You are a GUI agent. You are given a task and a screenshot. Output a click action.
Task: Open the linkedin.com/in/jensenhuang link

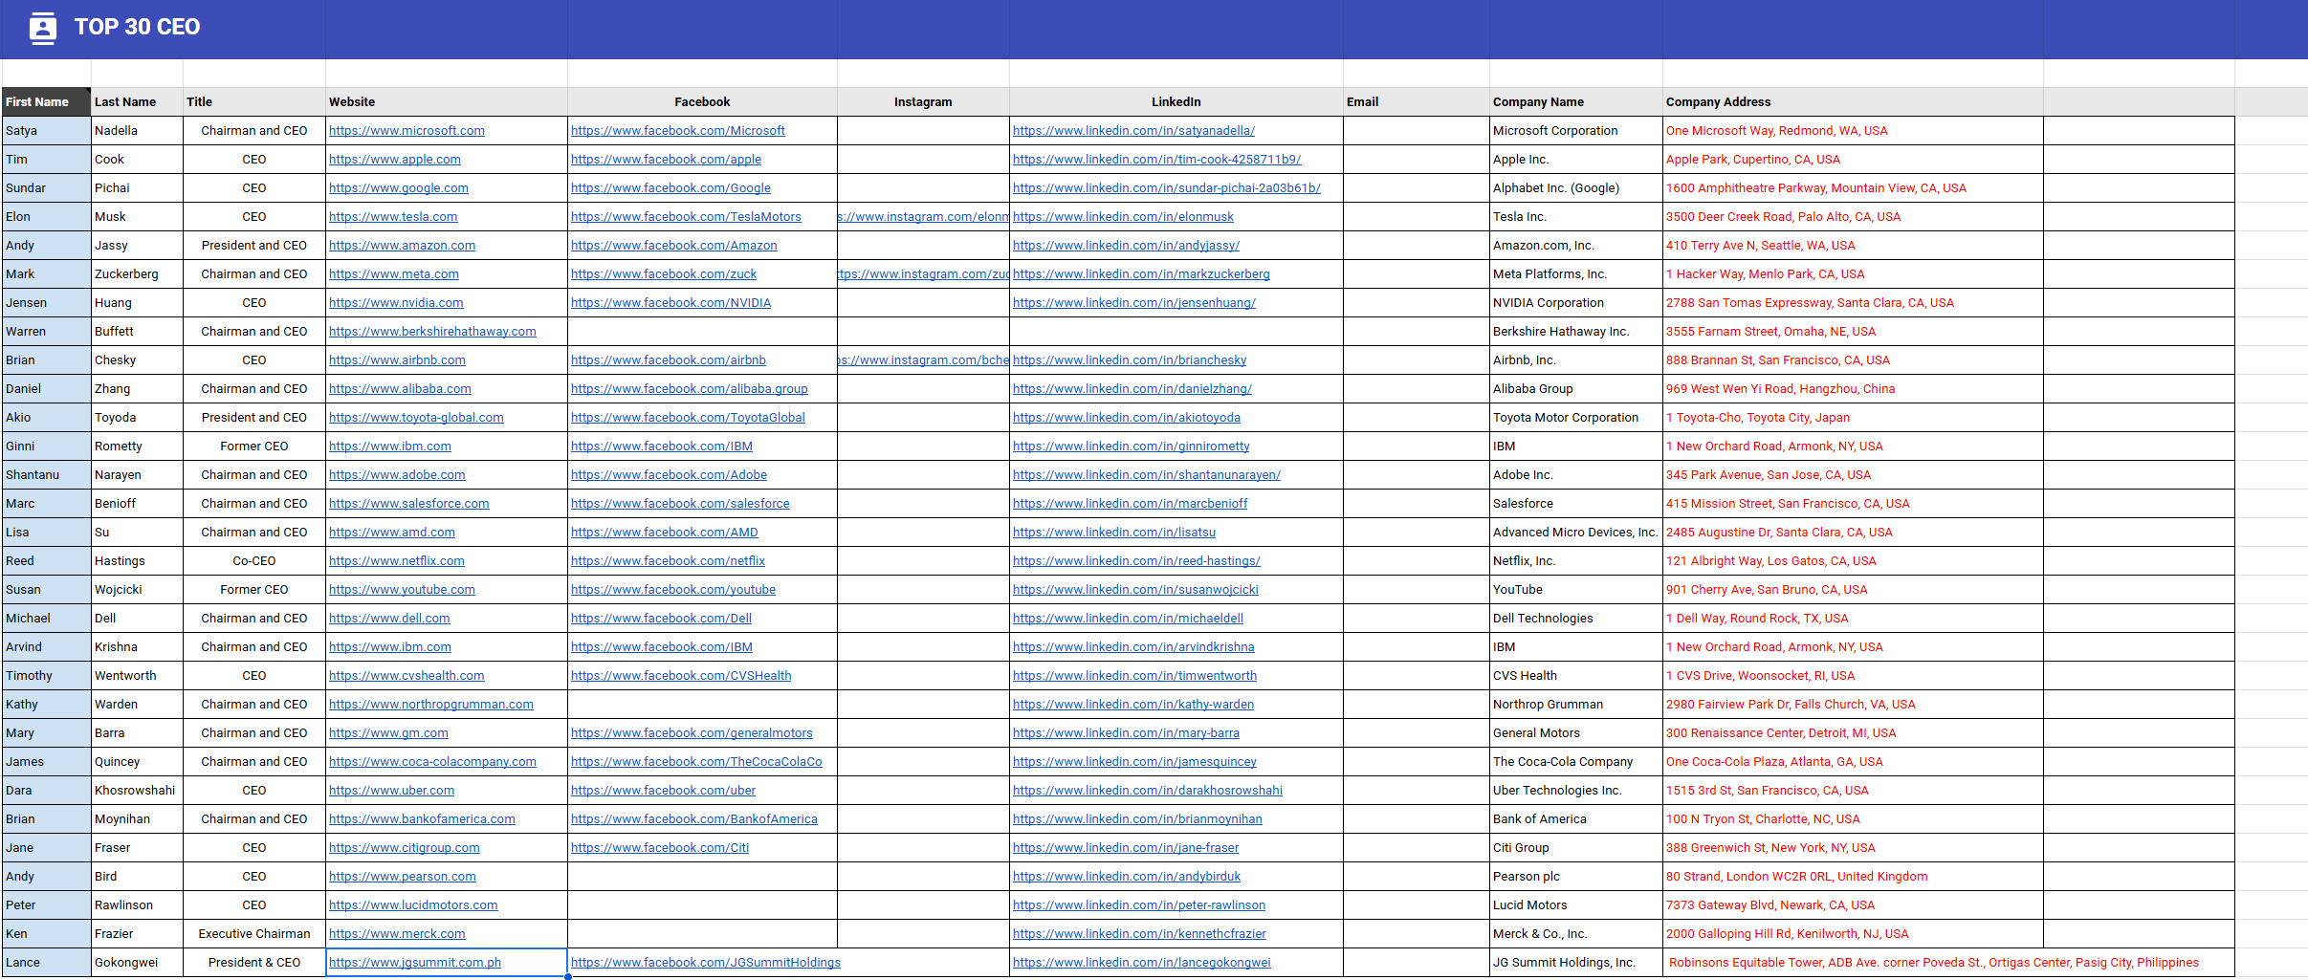coord(1134,303)
